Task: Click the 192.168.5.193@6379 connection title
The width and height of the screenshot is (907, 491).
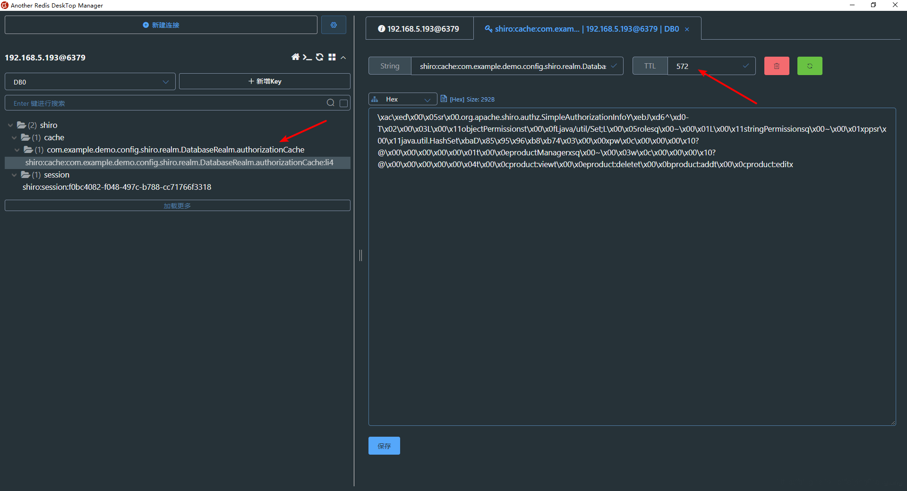Action: click(45, 58)
